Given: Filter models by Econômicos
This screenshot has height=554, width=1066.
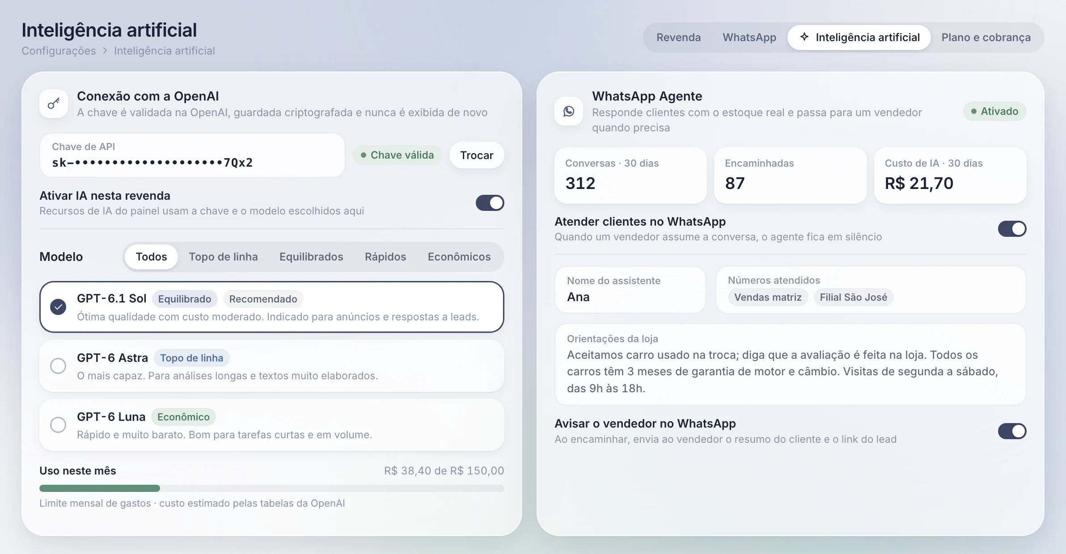Looking at the screenshot, I should [459, 257].
